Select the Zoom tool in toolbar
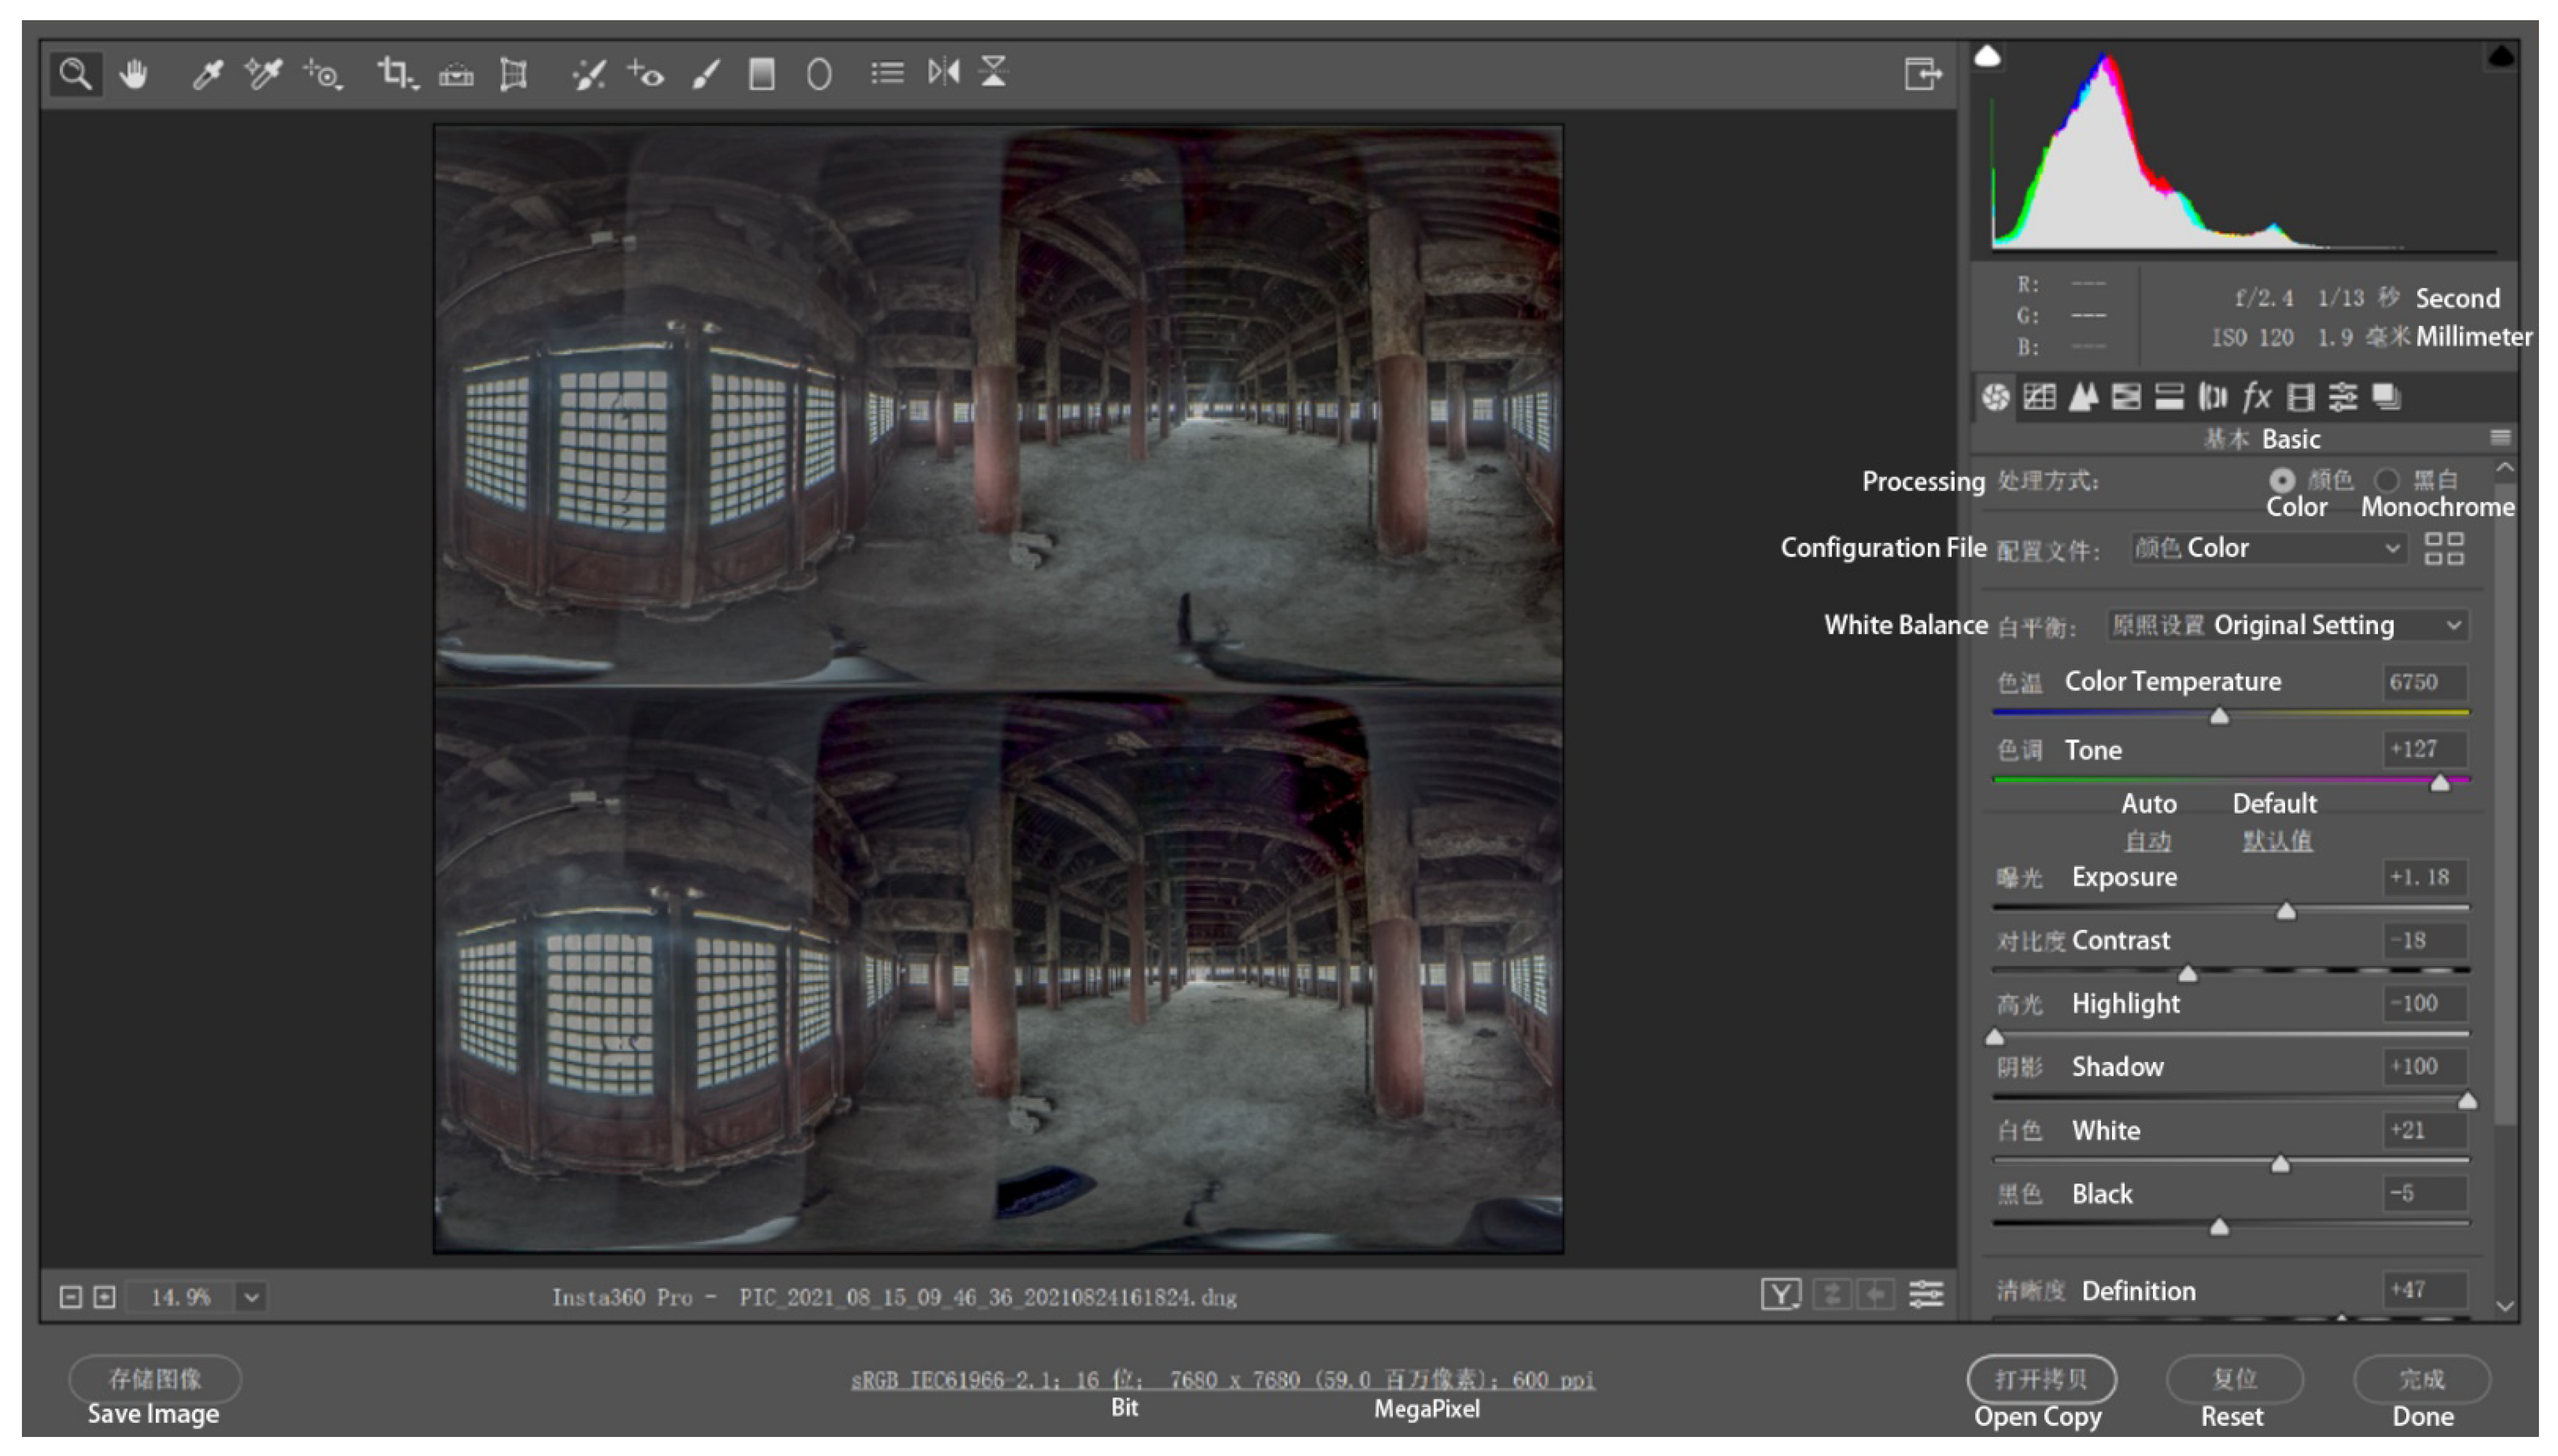2558x1456 pixels. coord(75,73)
